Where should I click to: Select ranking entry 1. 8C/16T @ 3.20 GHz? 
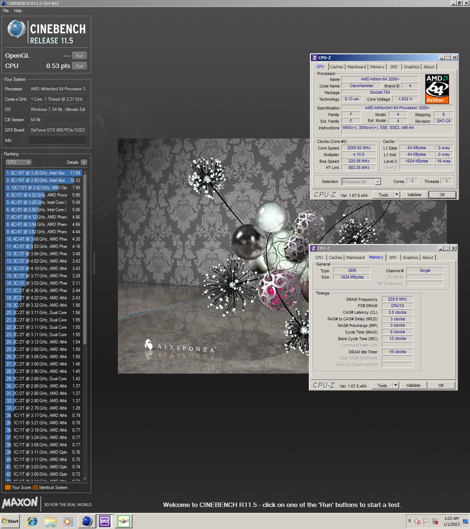click(x=43, y=173)
